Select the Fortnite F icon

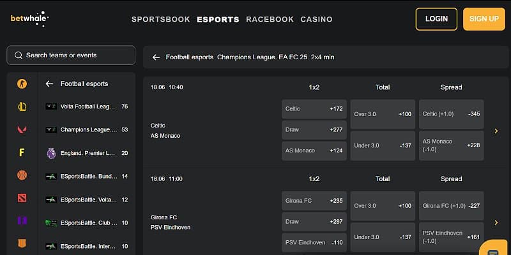coord(22,152)
